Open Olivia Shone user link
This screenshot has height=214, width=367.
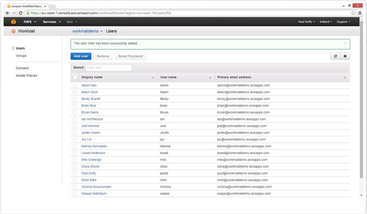(90, 167)
